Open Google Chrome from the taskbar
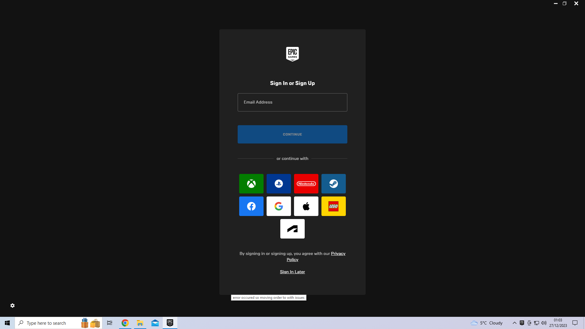This screenshot has width=585, height=329. click(125, 323)
